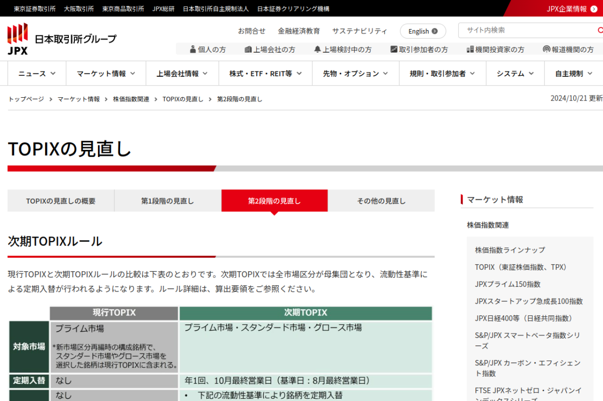Expand the マーケット情報 dropdown menu
This screenshot has width=603, height=401.
tap(106, 73)
